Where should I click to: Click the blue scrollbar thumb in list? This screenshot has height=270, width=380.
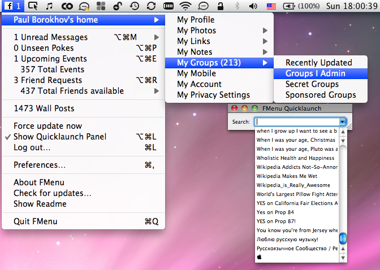(343, 238)
